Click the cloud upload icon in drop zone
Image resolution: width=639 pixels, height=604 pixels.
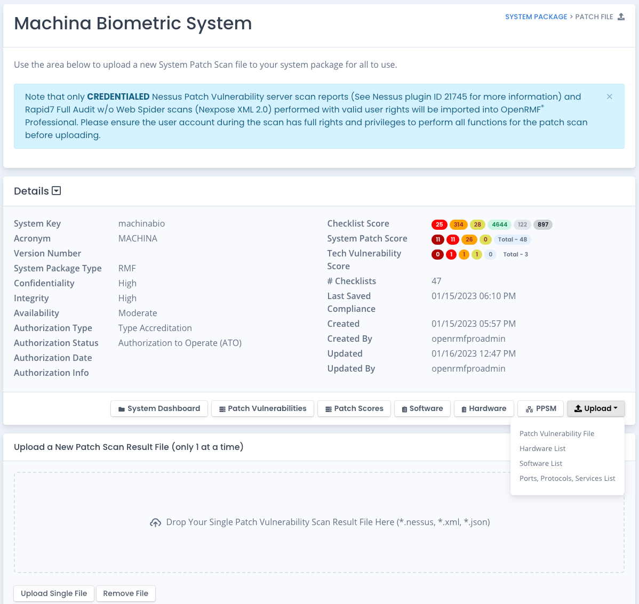pyautogui.click(x=155, y=522)
